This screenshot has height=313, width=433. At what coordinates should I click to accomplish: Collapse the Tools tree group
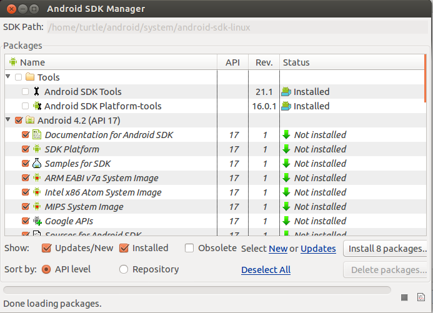pos(8,77)
